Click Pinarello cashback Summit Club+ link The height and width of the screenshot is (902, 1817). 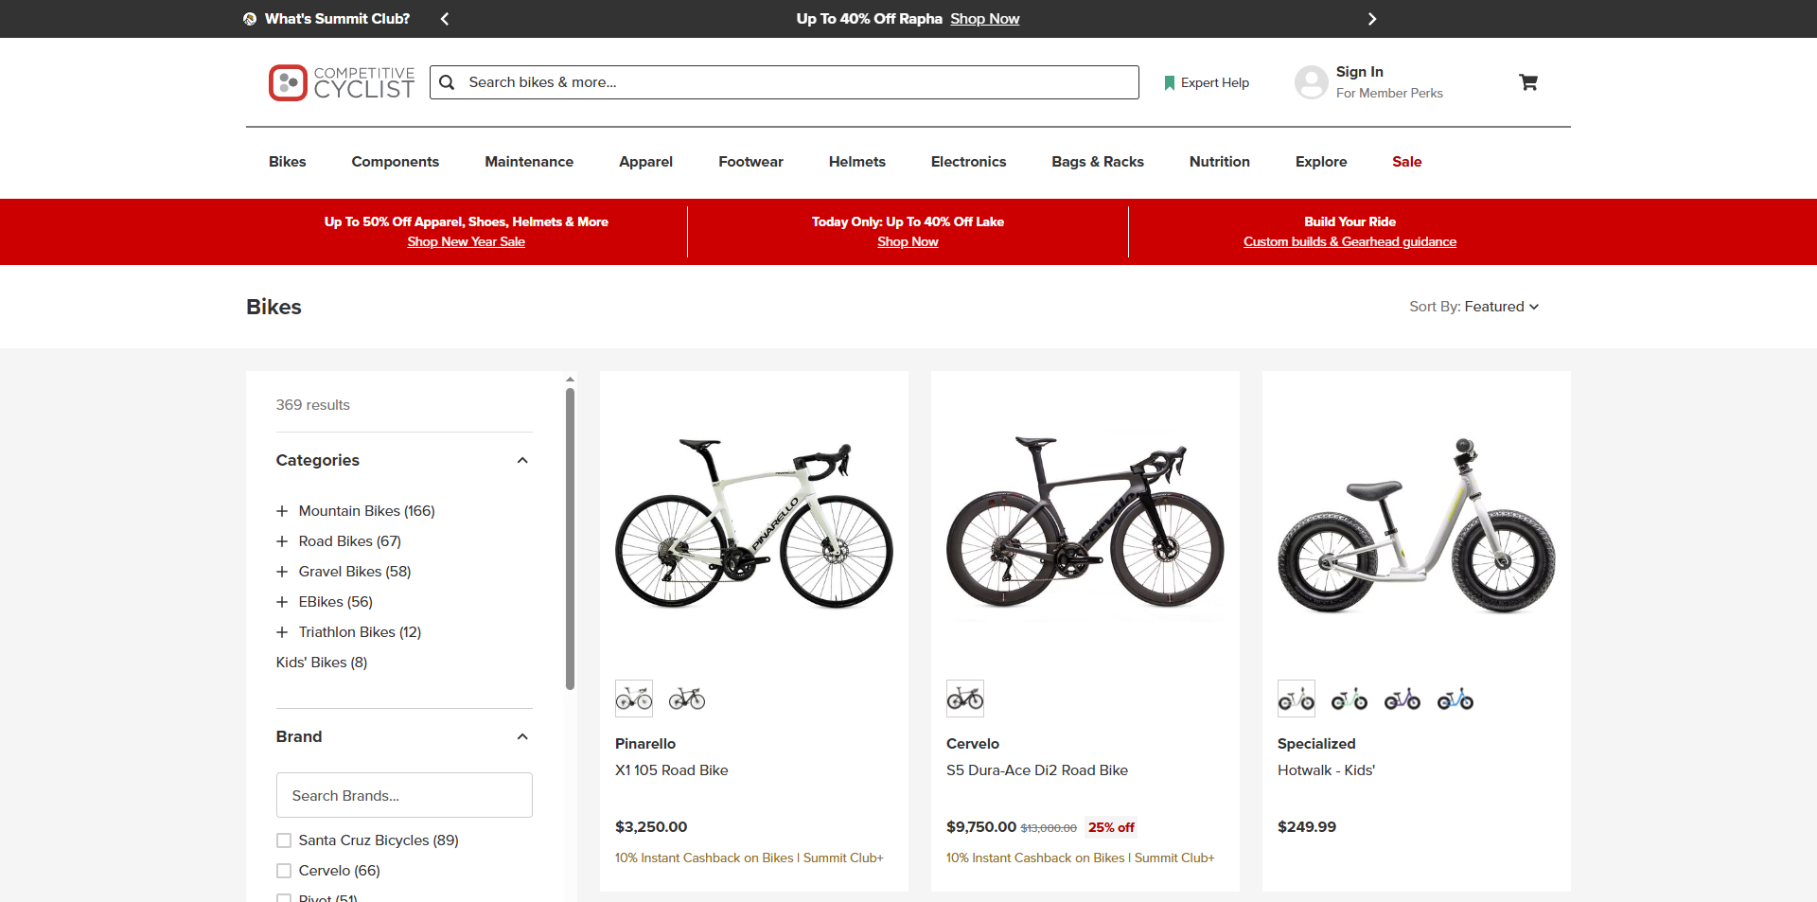click(750, 858)
